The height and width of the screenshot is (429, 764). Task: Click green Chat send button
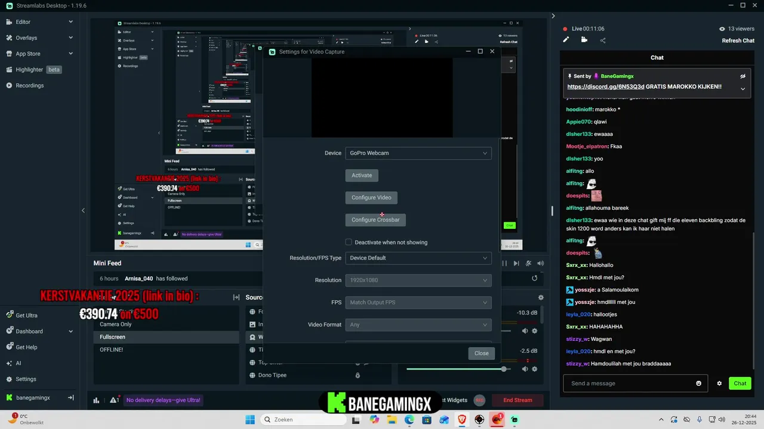click(740, 383)
